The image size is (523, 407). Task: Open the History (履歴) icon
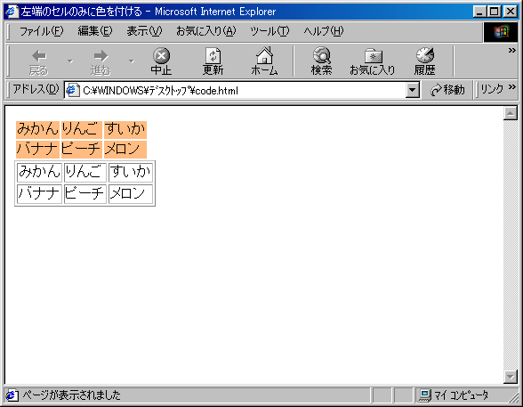tap(425, 55)
